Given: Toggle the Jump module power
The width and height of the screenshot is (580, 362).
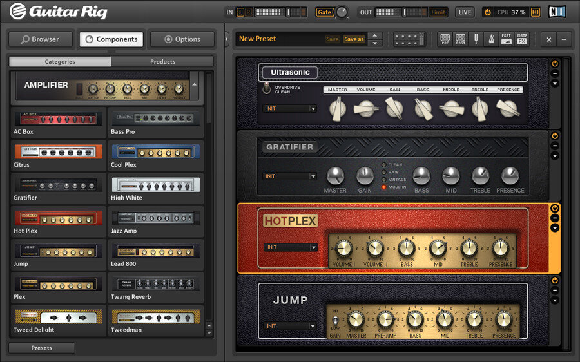Looking at the screenshot, I should pos(555,280).
